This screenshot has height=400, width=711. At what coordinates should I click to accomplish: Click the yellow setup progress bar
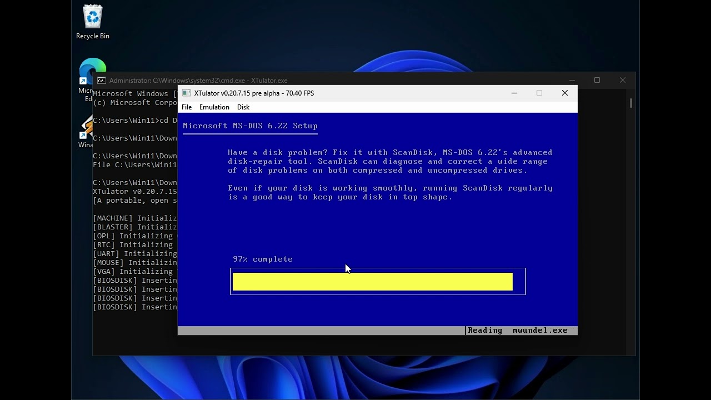373,282
